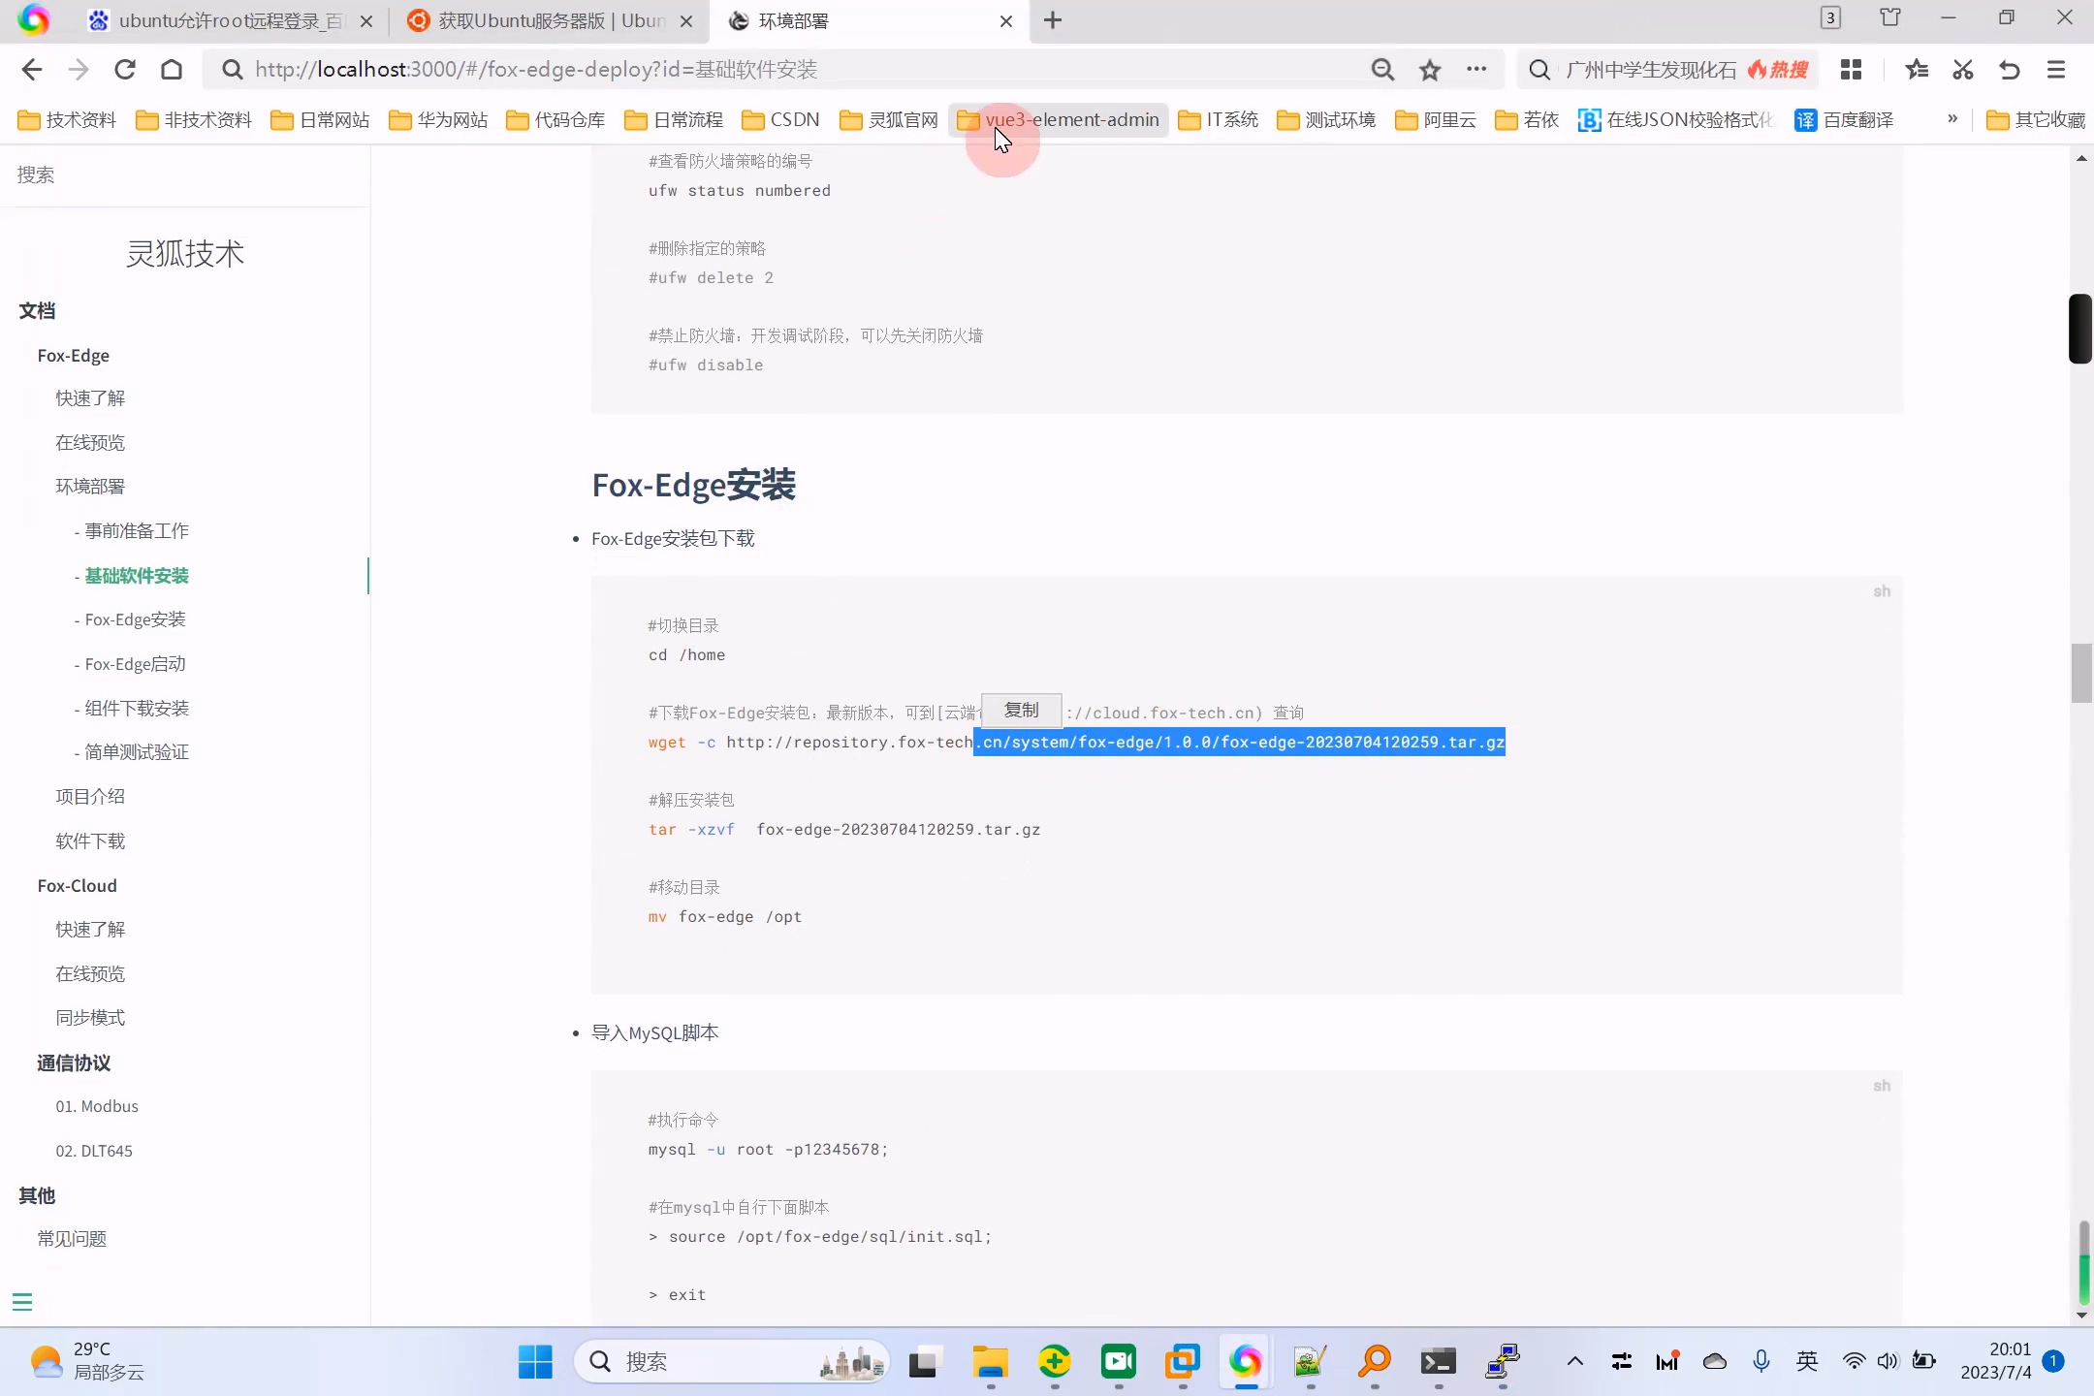This screenshot has height=1396, width=2094.
Task: Open the 其它收藏 bookmark folder
Action: pyautogui.click(x=2036, y=119)
